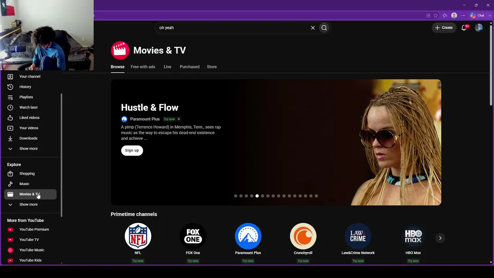Open Downloads in the sidebar
The image size is (494, 278).
click(x=30, y=138)
